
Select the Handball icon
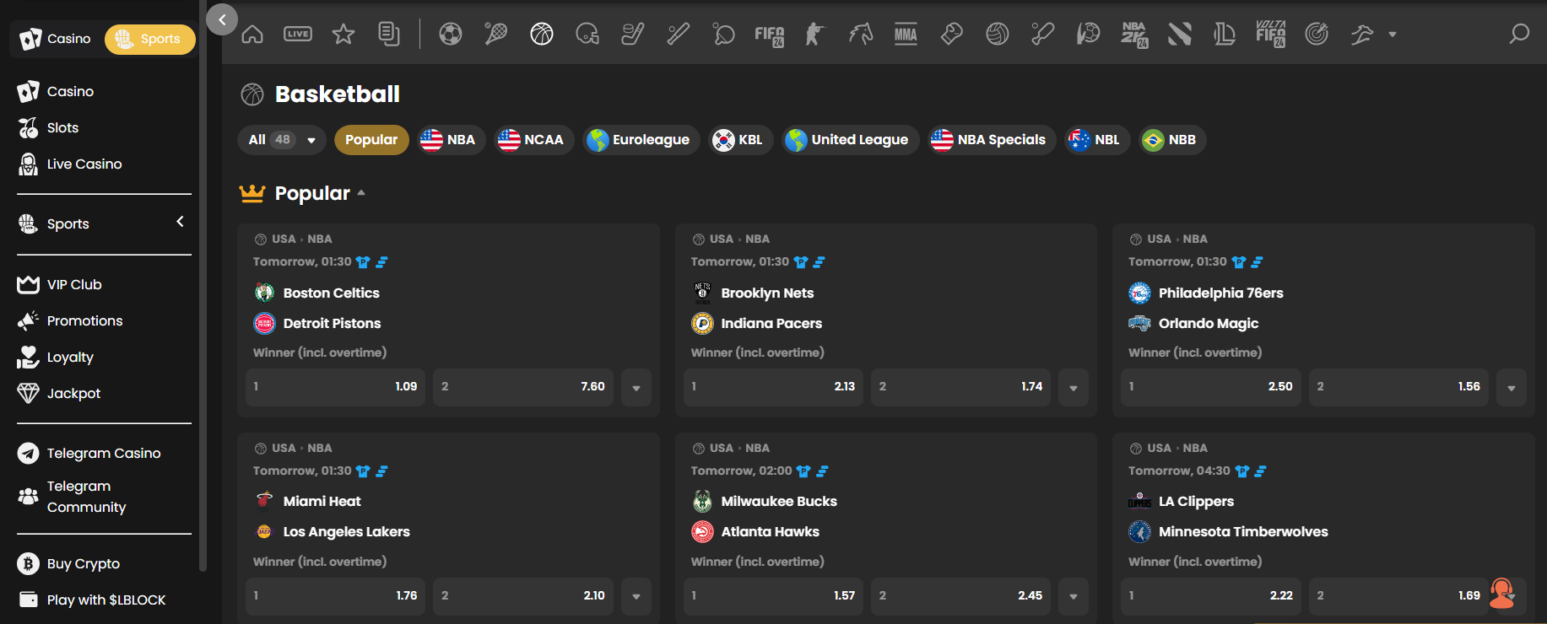pyautogui.click(x=1089, y=34)
